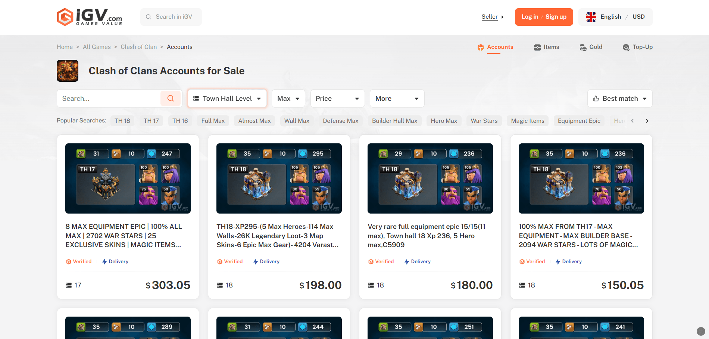Screen dimensions: 709x339
Task: Select the TH 18 popular search tag
Action: click(122, 121)
